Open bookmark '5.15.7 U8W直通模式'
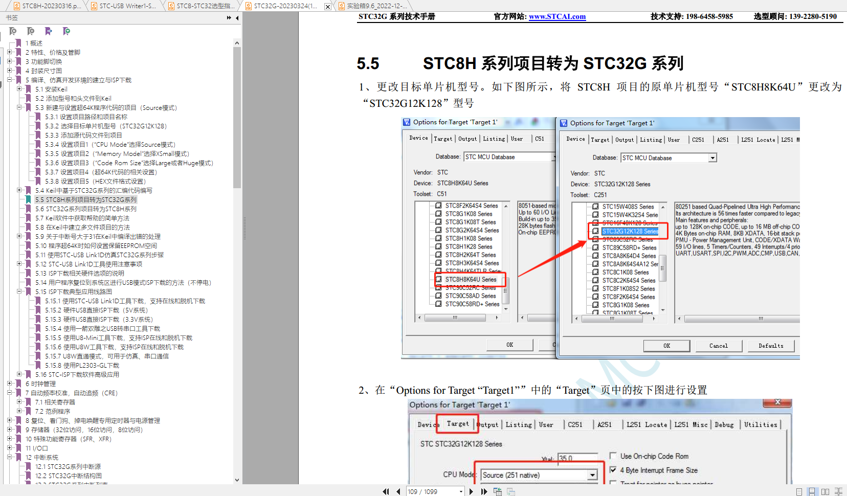 pyautogui.click(x=106, y=356)
